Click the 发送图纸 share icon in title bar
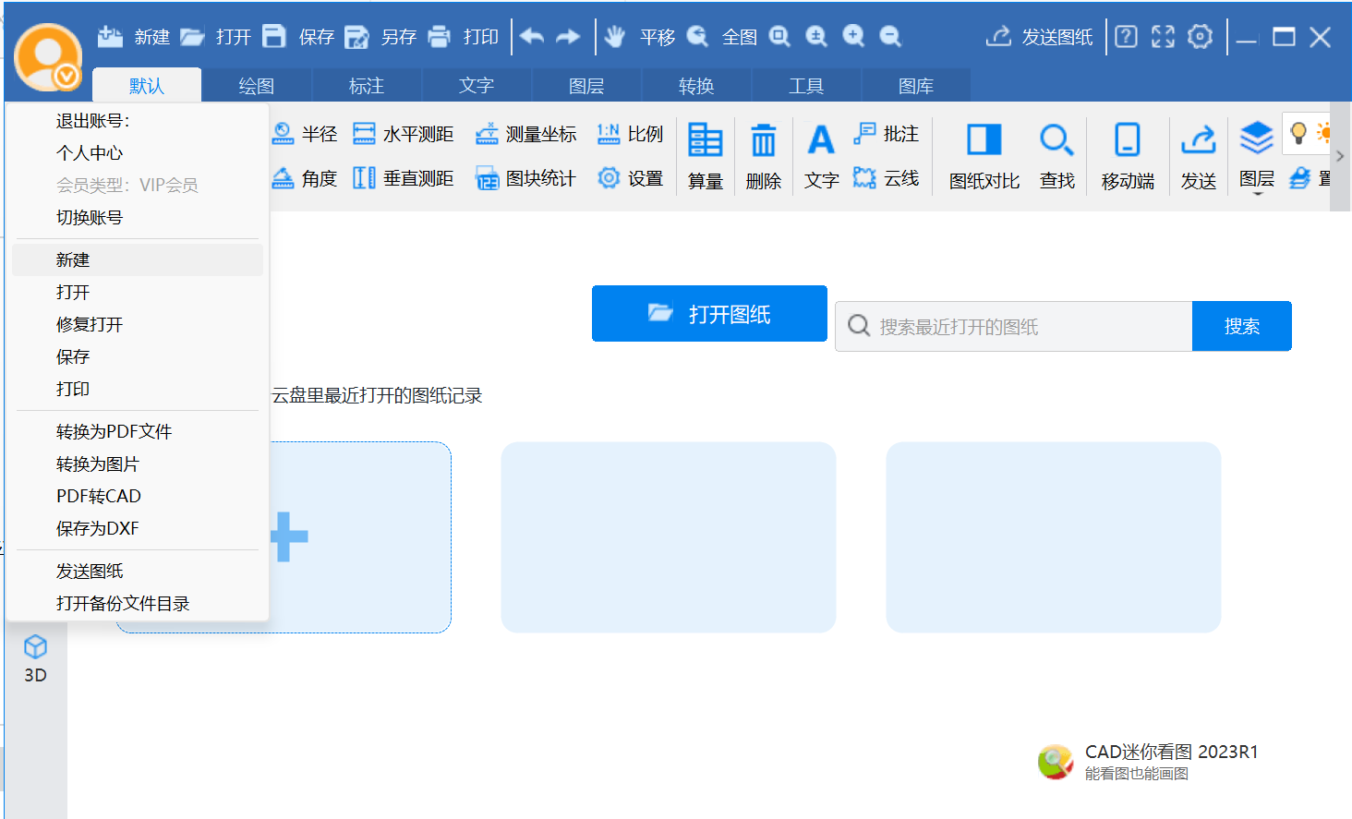Screen dimensions: 1352x819 tap(998, 36)
